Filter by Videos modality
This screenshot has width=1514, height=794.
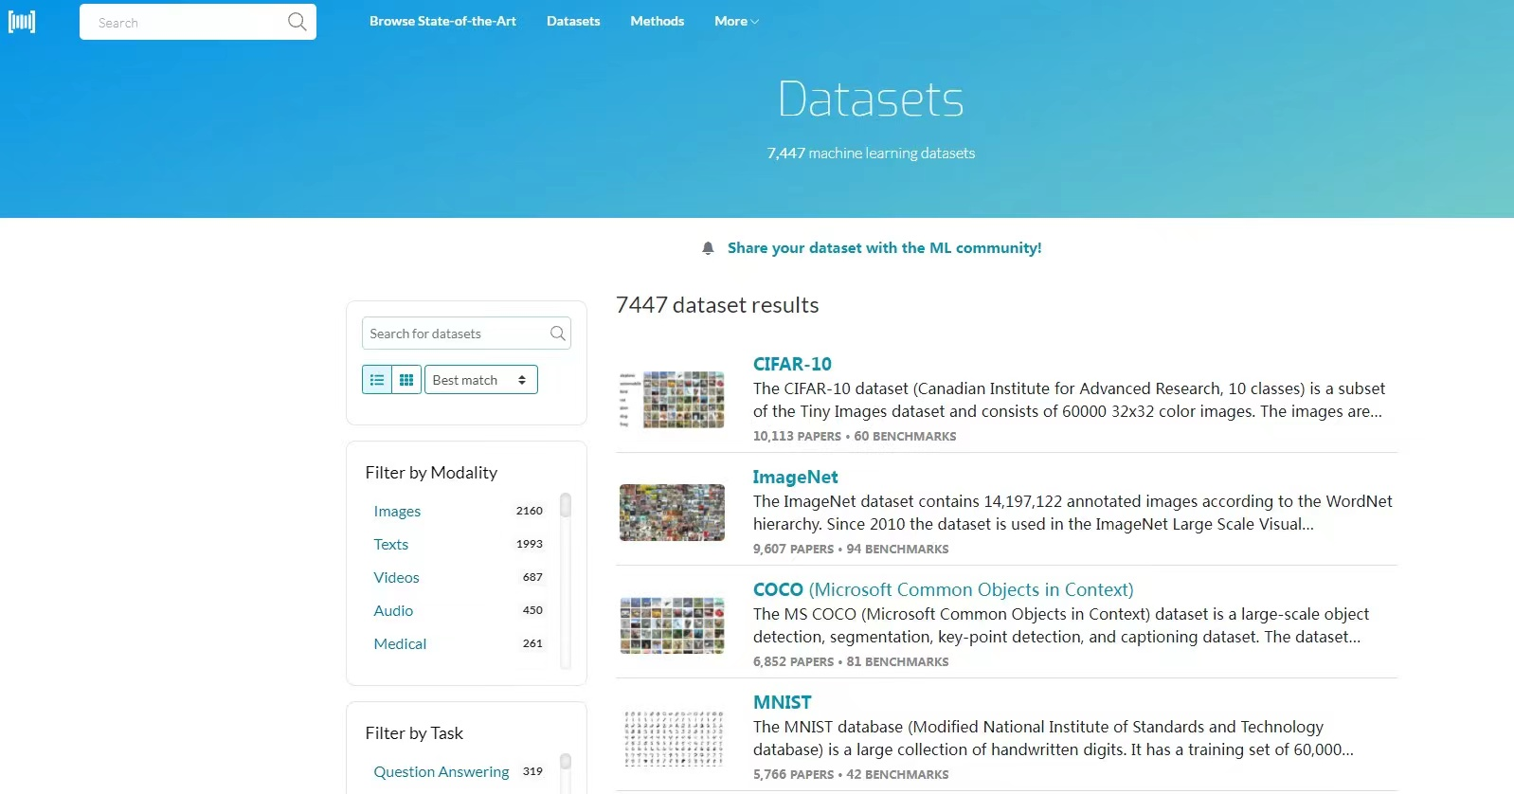[x=396, y=578]
